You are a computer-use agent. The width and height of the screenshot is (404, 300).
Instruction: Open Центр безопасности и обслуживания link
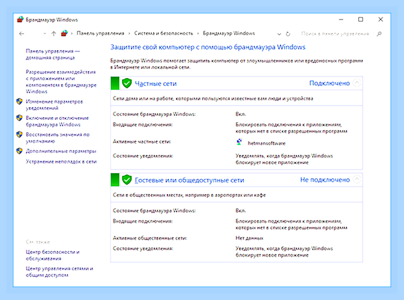click(x=53, y=255)
